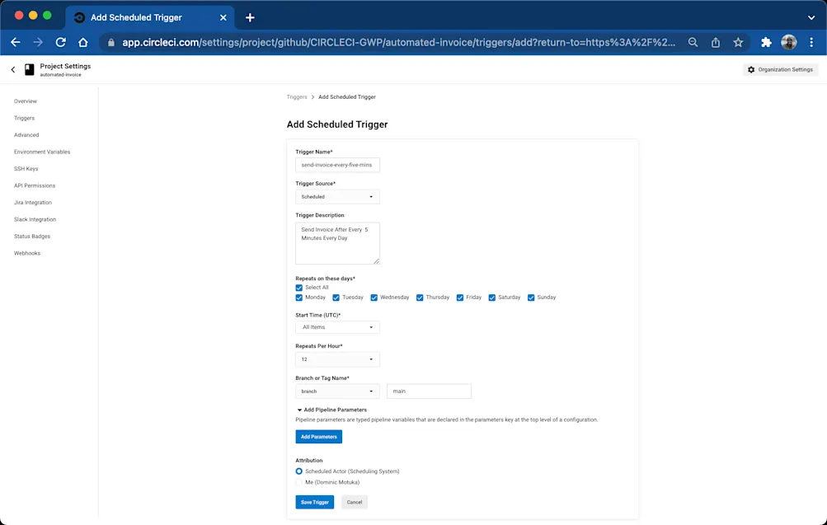Screen dimensions: 827x525
Task: Click into the Trigger Name field
Action: pos(337,165)
